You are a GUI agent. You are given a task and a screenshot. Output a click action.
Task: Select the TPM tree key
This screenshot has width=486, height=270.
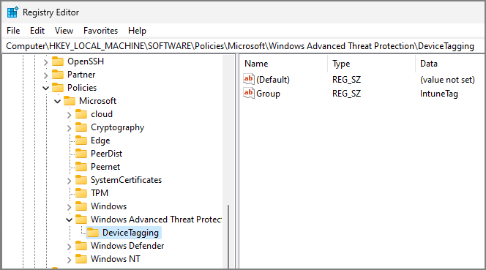coord(100,193)
